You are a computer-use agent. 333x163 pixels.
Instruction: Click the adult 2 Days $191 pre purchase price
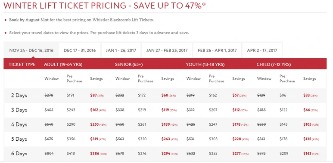tap(71, 95)
